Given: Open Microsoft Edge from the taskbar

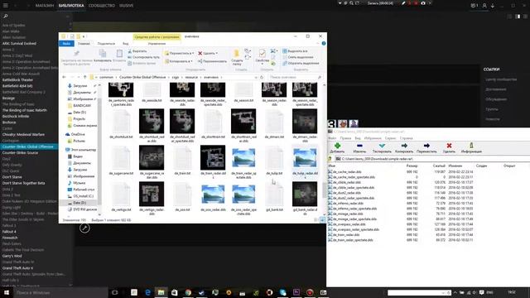Looking at the screenshot, I should click(147, 292).
